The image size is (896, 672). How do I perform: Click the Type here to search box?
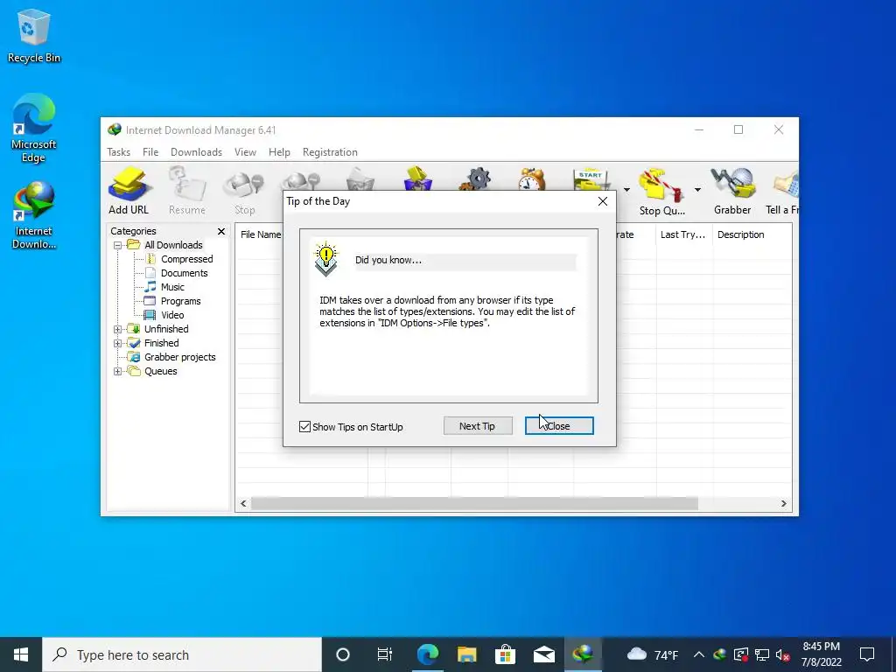coord(182,654)
